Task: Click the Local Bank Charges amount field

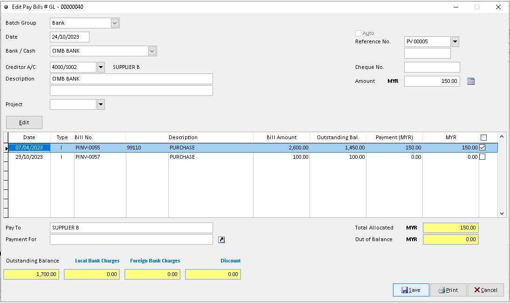Action: [x=92, y=275]
